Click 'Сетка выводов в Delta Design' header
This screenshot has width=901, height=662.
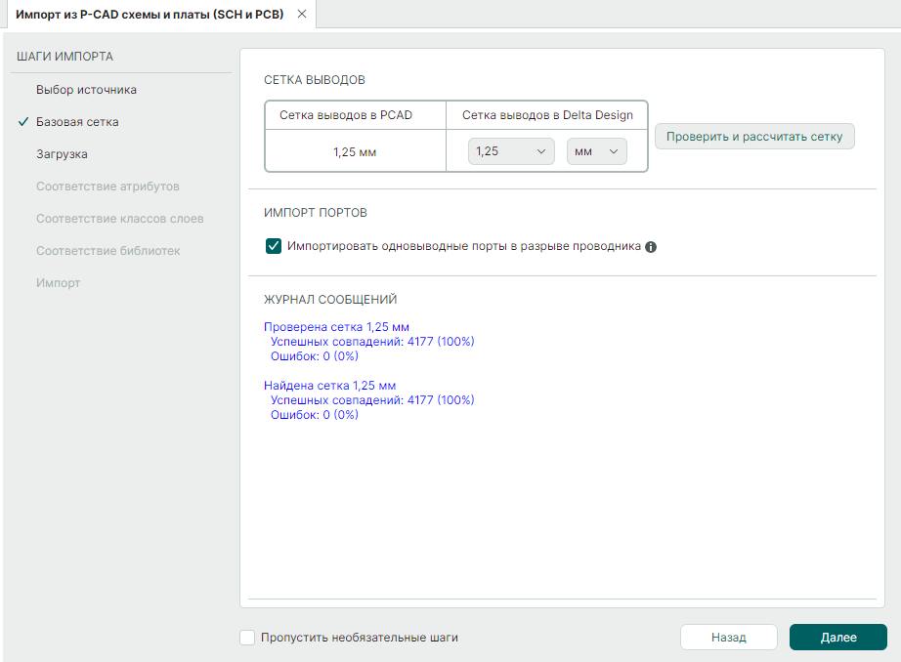click(547, 115)
